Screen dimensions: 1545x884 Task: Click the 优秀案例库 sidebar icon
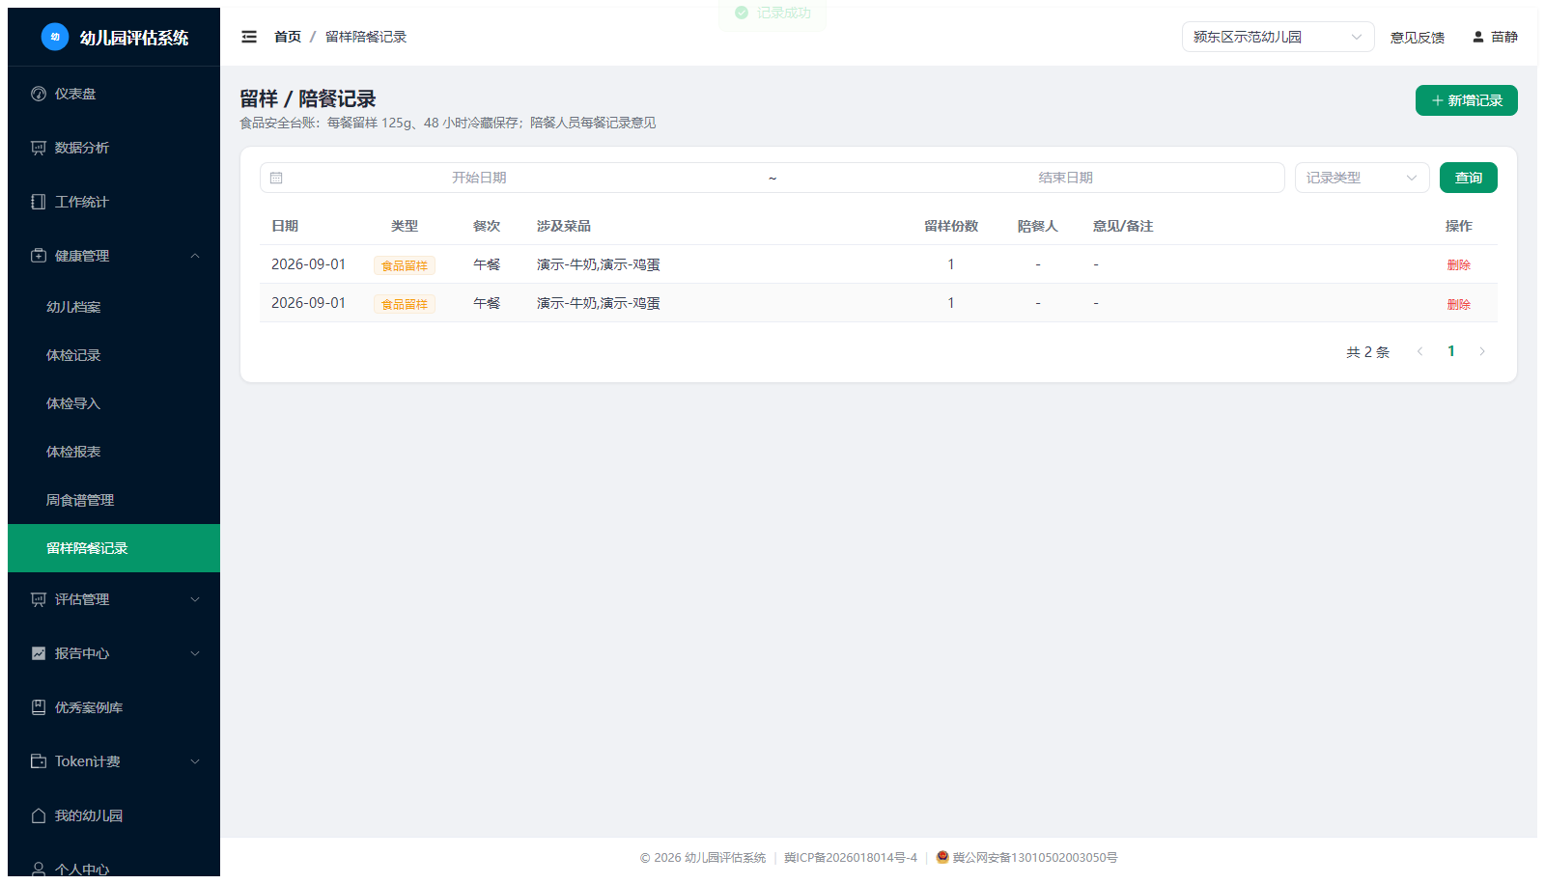[x=39, y=707]
